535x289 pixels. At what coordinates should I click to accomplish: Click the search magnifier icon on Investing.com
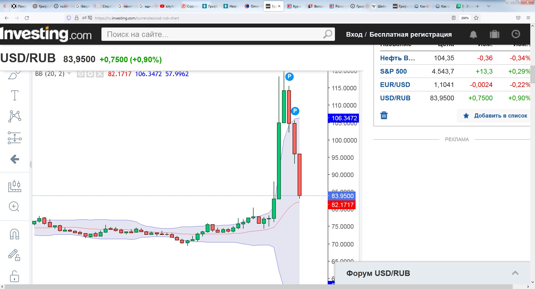pos(328,34)
